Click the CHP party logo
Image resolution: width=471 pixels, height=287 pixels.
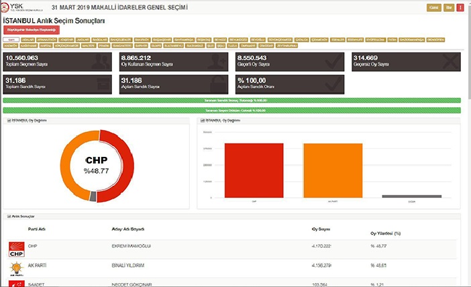point(16,250)
